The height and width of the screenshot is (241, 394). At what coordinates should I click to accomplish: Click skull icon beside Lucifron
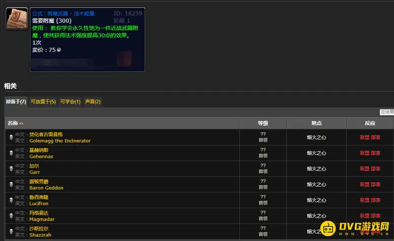11,200
